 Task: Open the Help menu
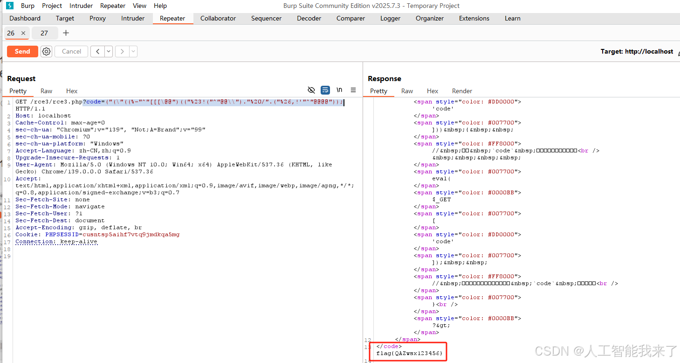pos(160,6)
